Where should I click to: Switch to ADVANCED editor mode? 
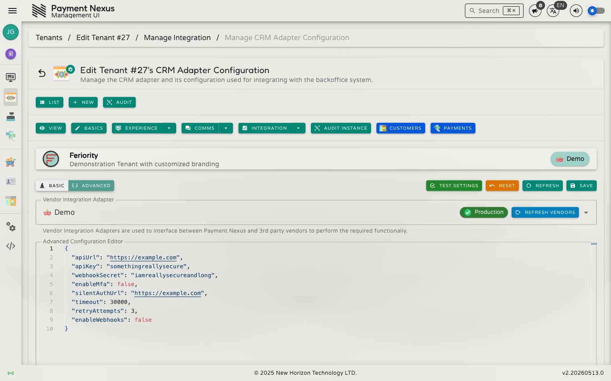pos(91,186)
